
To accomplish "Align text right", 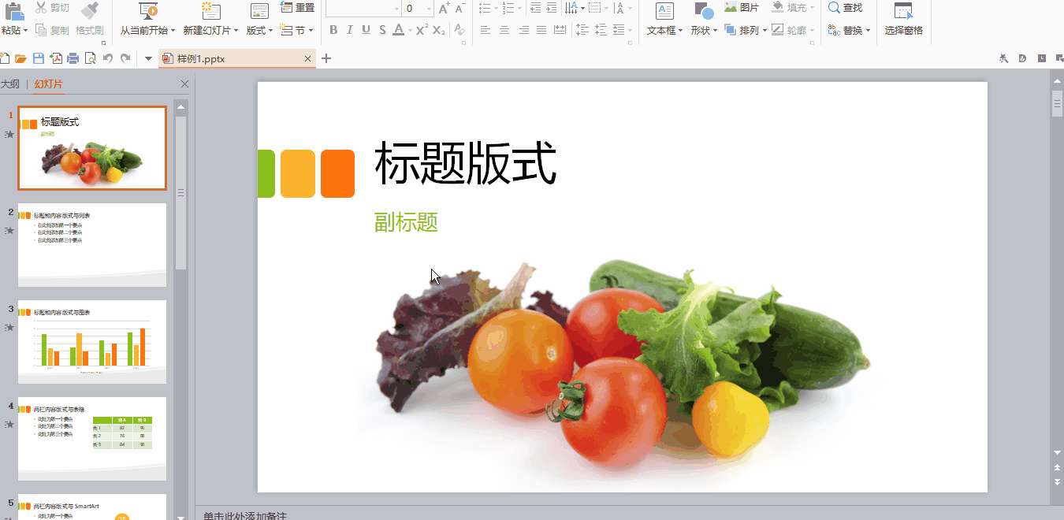I will click(524, 30).
